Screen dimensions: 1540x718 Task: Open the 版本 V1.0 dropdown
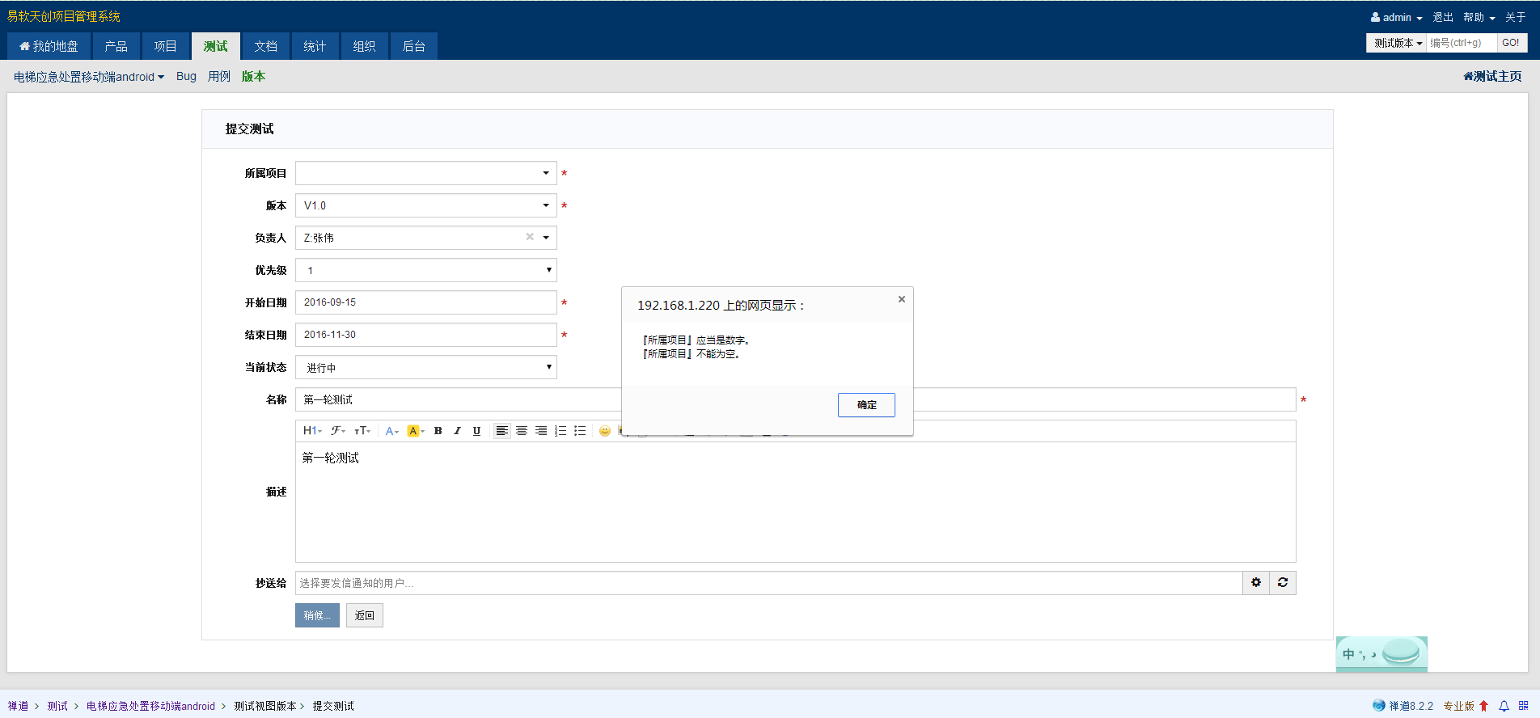pos(426,205)
